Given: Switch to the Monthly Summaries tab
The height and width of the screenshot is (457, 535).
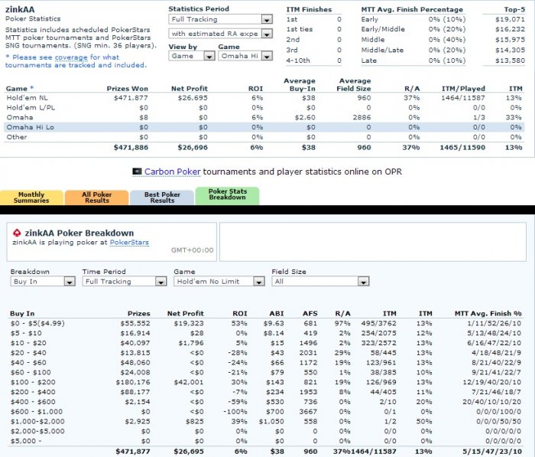Looking at the screenshot, I should click(31, 197).
